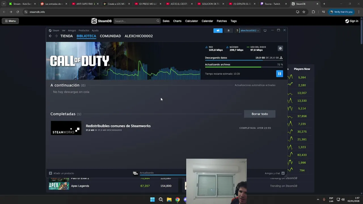The height and width of the screenshot is (204, 363).
Task: Click the Steamworks redistributables thumbnail
Action: pos(66,128)
